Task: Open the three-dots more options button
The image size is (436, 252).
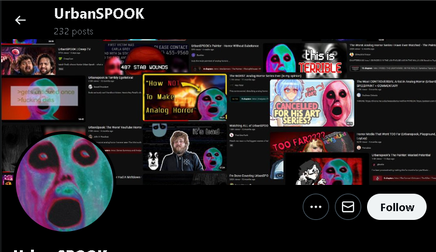Action: pyautogui.click(x=316, y=206)
